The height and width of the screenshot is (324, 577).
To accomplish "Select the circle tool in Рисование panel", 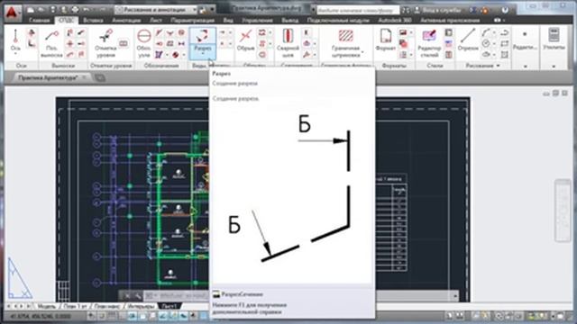I will [x=486, y=44].
